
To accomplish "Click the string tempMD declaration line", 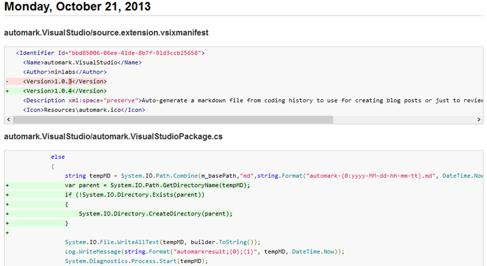I will 273,176.
